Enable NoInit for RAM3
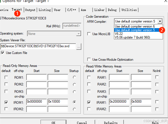The width and height of the screenshot is (168, 124). (157, 92)
